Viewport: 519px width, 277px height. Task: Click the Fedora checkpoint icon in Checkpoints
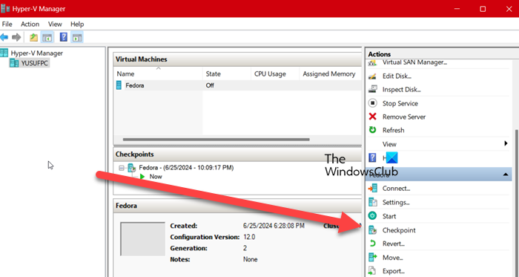(132, 168)
